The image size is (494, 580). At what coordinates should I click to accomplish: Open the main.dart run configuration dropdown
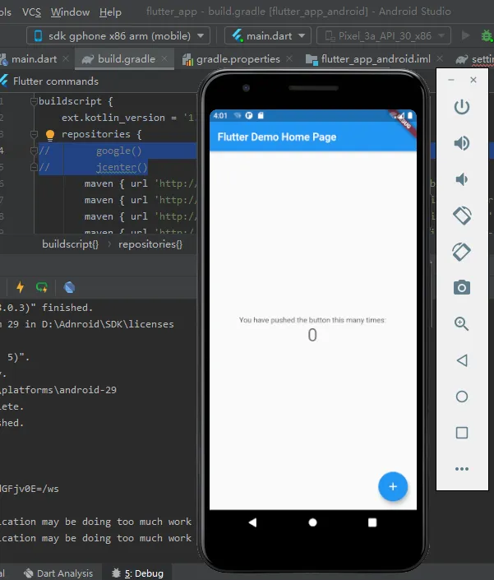(x=268, y=36)
